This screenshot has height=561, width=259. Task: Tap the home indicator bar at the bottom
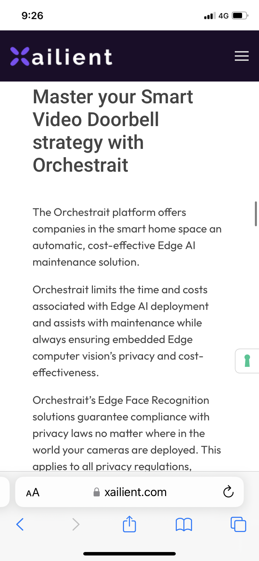129,554
